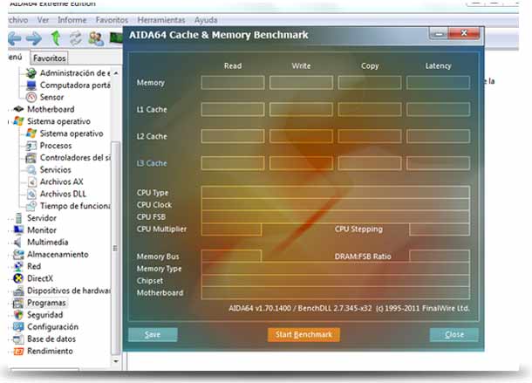Viewport: 532px width, 383px height.
Task: Select Base de datos item
Action: [x=51, y=339]
